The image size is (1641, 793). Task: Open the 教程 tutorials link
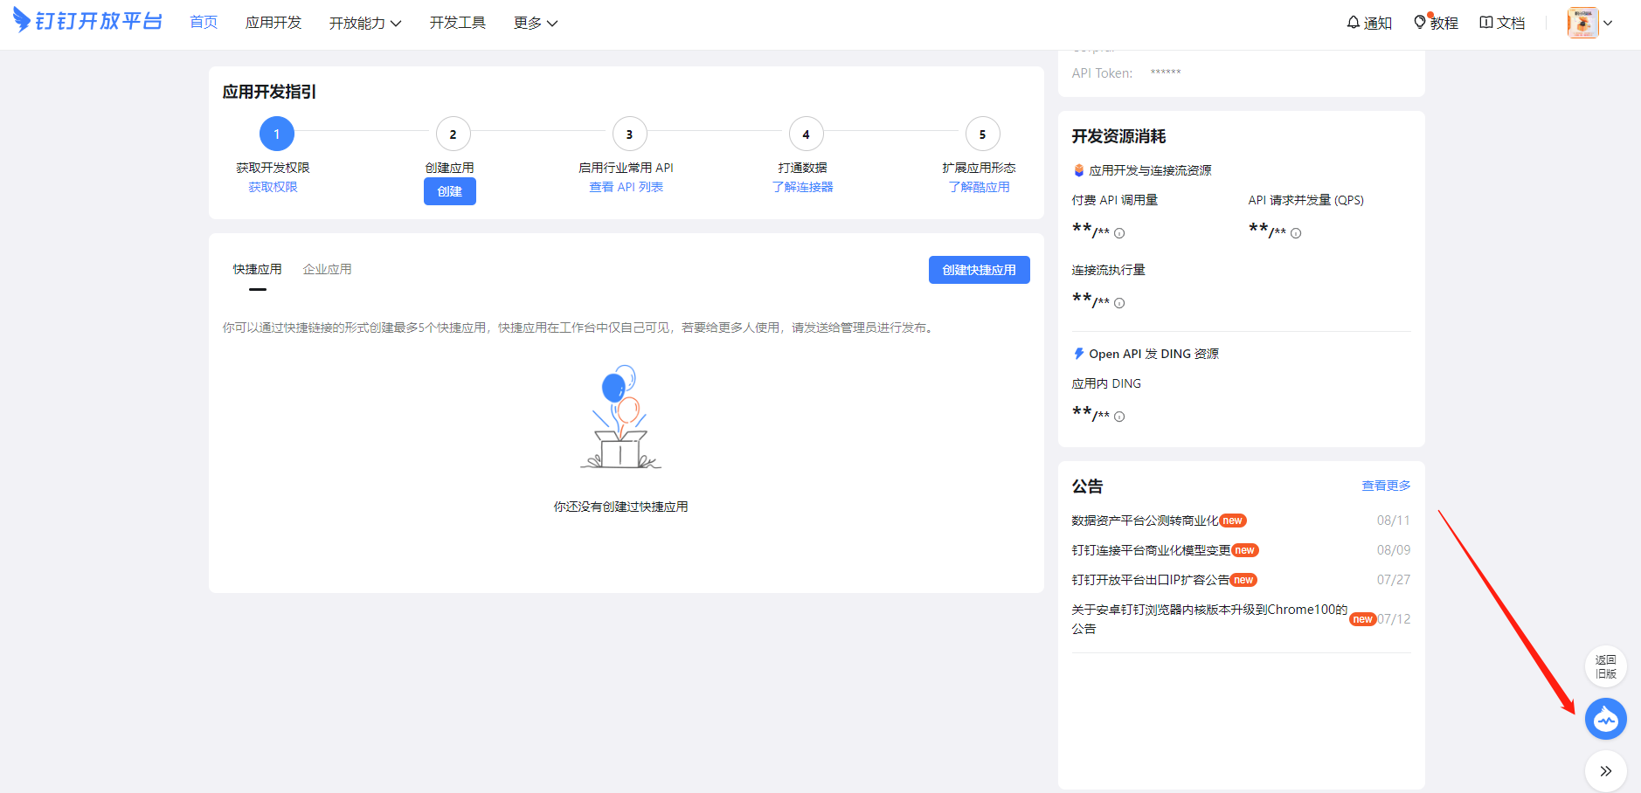click(x=1436, y=23)
